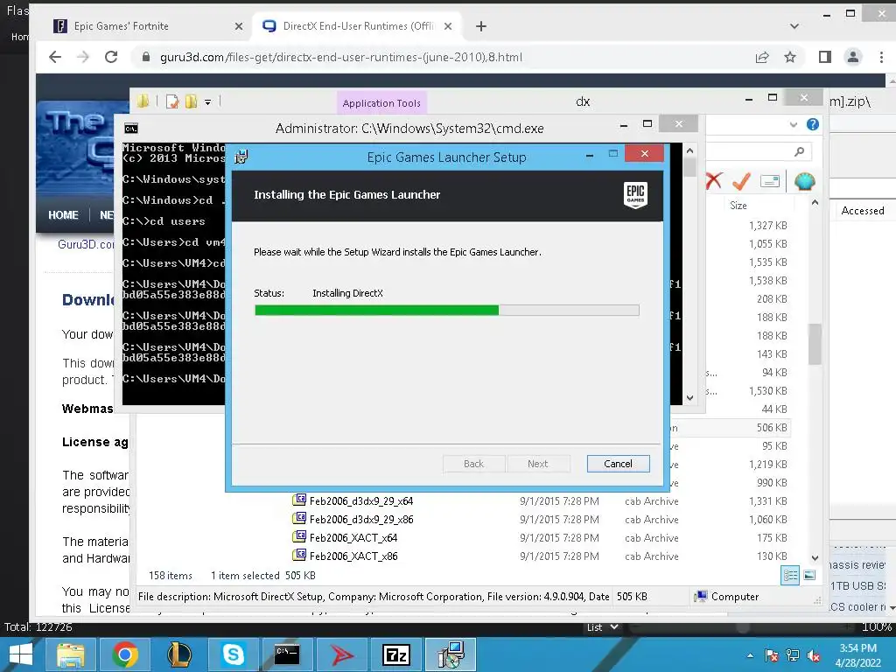Go forward in Chrome browser history
This screenshot has width=896, height=672.
pyautogui.click(x=83, y=57)
